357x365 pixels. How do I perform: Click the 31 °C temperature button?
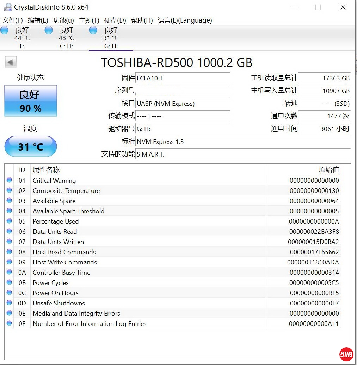point(31,146)
